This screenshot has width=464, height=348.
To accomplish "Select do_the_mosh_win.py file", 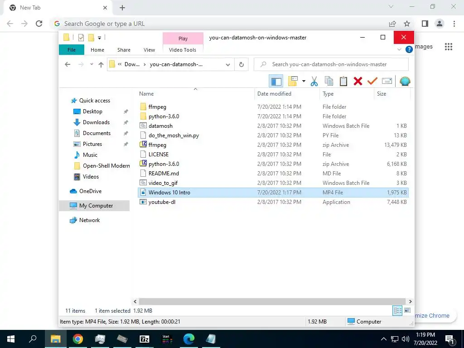I will pos(273,135).
